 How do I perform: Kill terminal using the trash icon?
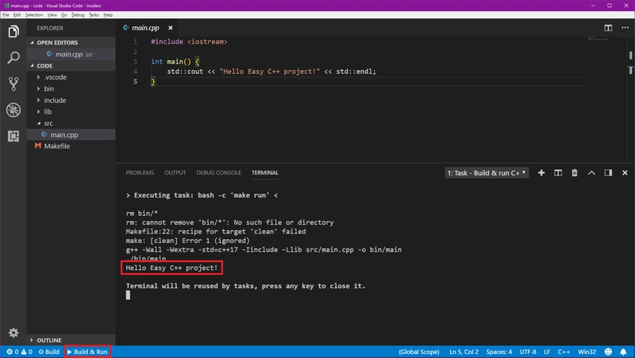[x=575, y=173]
